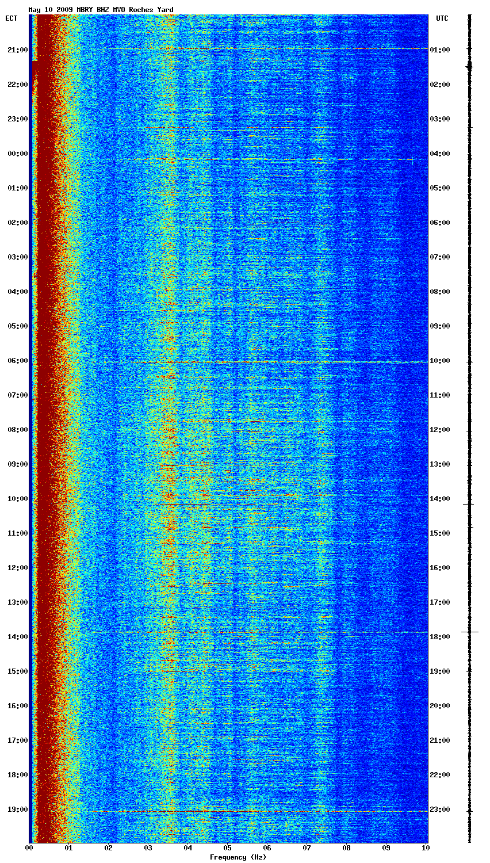The height and width of the screenshot is (863, 490).
Task: Choose "07:00" on the UTC time axis
Action: pos(440,257)
